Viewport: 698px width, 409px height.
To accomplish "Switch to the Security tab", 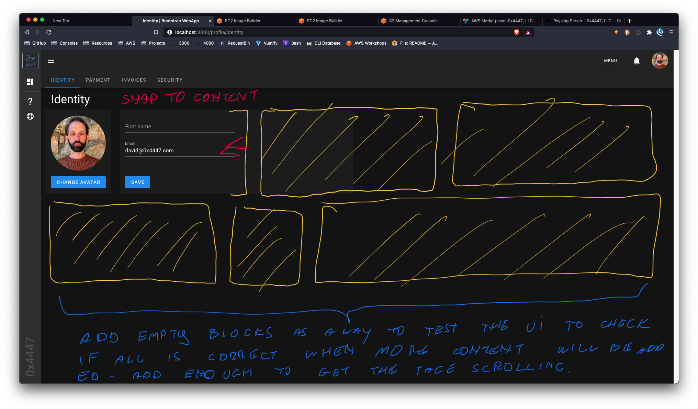I will point(170,80).
